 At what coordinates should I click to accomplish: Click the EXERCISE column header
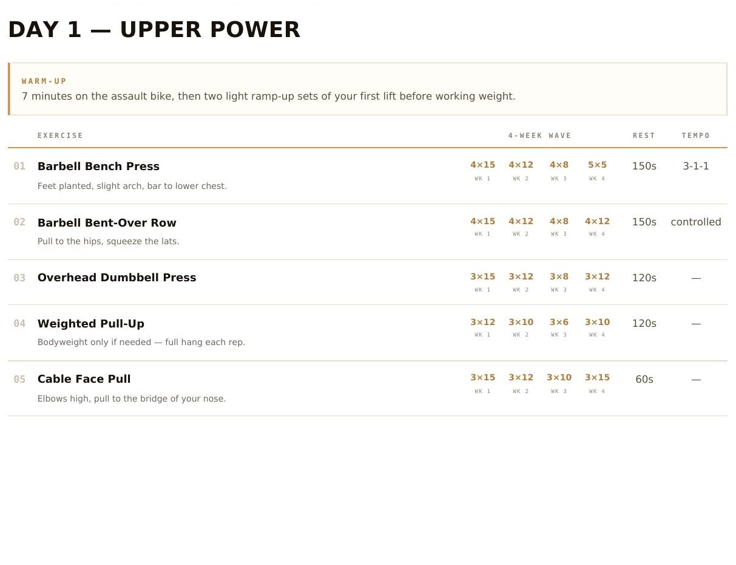pyautogui.click(x=60, y=135)
